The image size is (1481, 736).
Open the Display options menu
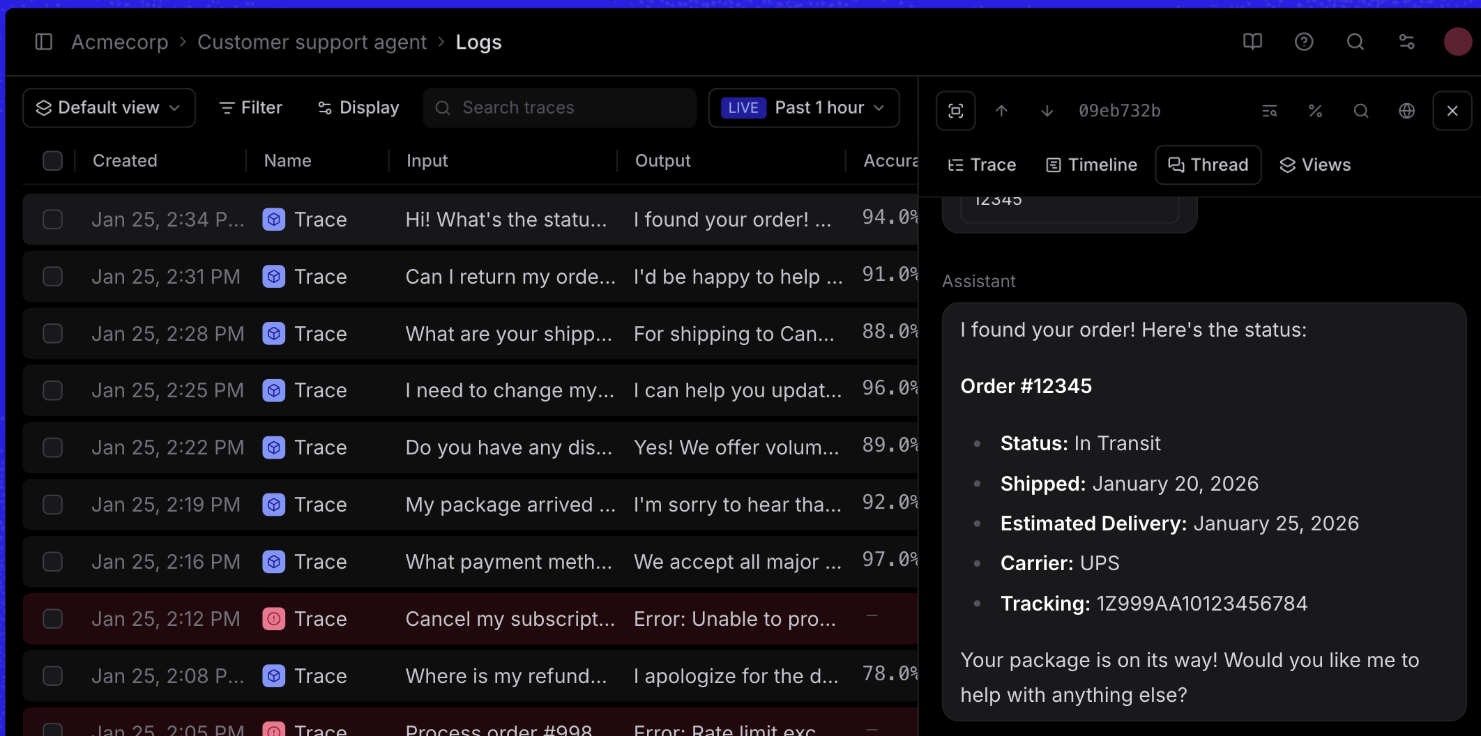pos(358,107)
